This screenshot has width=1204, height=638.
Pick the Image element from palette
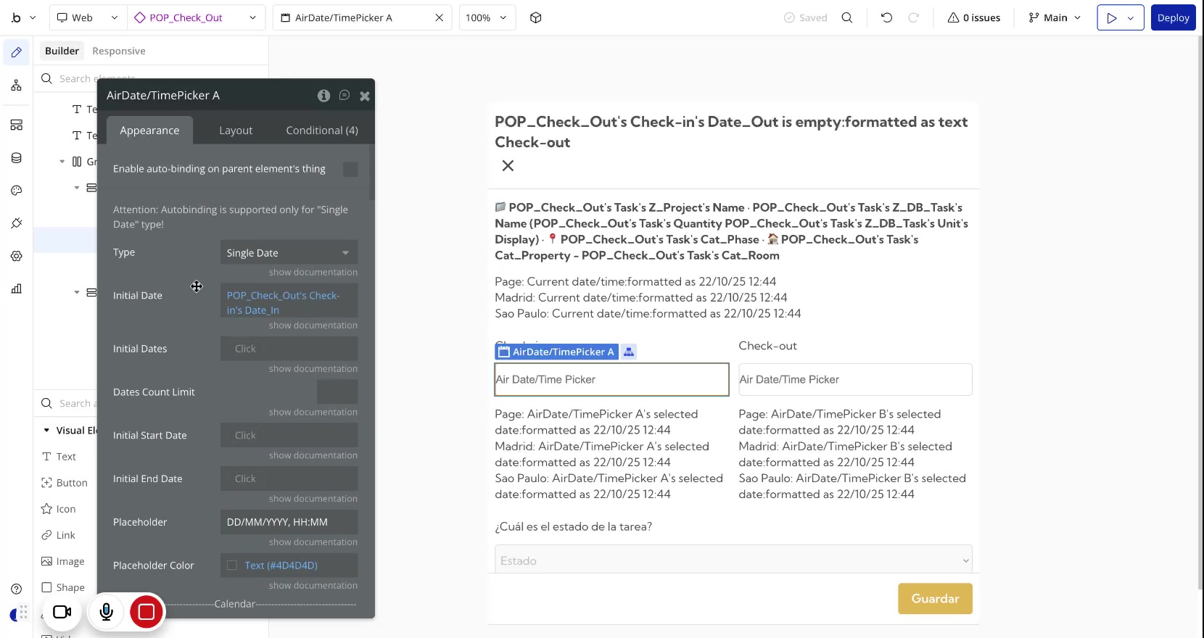pyautogui.click(x=63, y=561)
